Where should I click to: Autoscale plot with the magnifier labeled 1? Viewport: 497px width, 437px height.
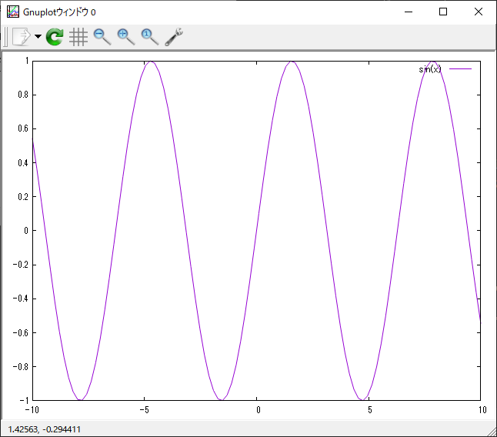[x=149, y=36]
